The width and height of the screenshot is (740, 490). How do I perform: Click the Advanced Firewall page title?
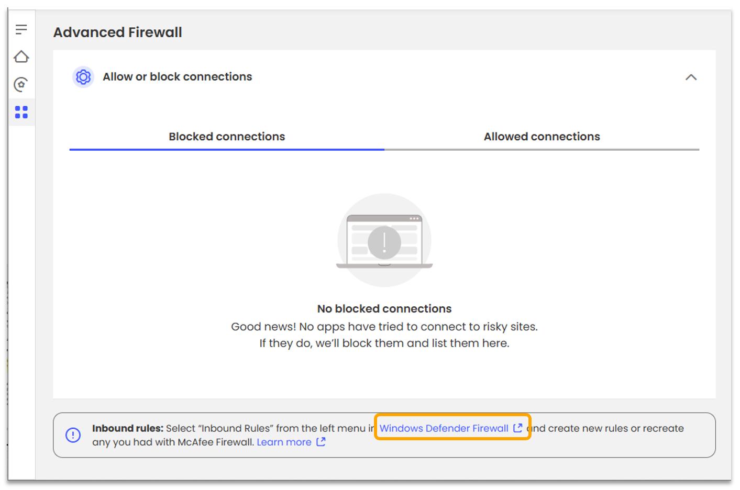coord(118,32)
